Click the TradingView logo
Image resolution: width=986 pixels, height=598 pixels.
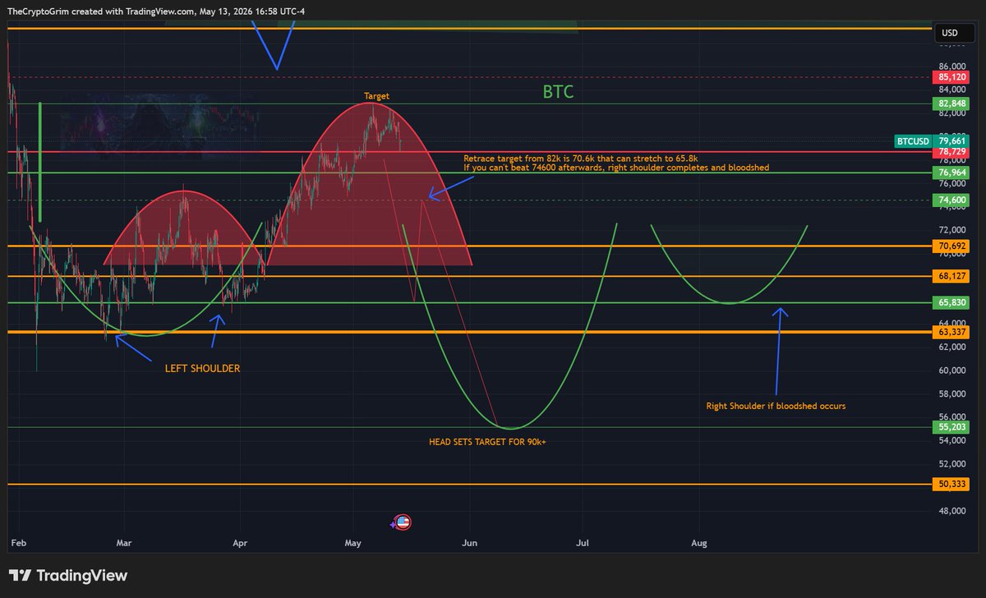(68, 575)
